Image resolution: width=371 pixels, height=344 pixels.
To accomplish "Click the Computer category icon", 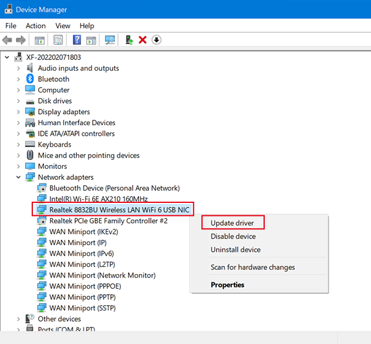I will 30,89.
